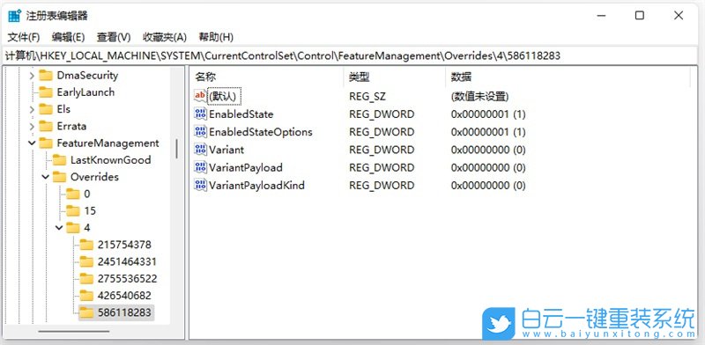The width and height of the screenshot is (705, 345).
Task: Click the Errata folder icon
Action: point(46,126)
